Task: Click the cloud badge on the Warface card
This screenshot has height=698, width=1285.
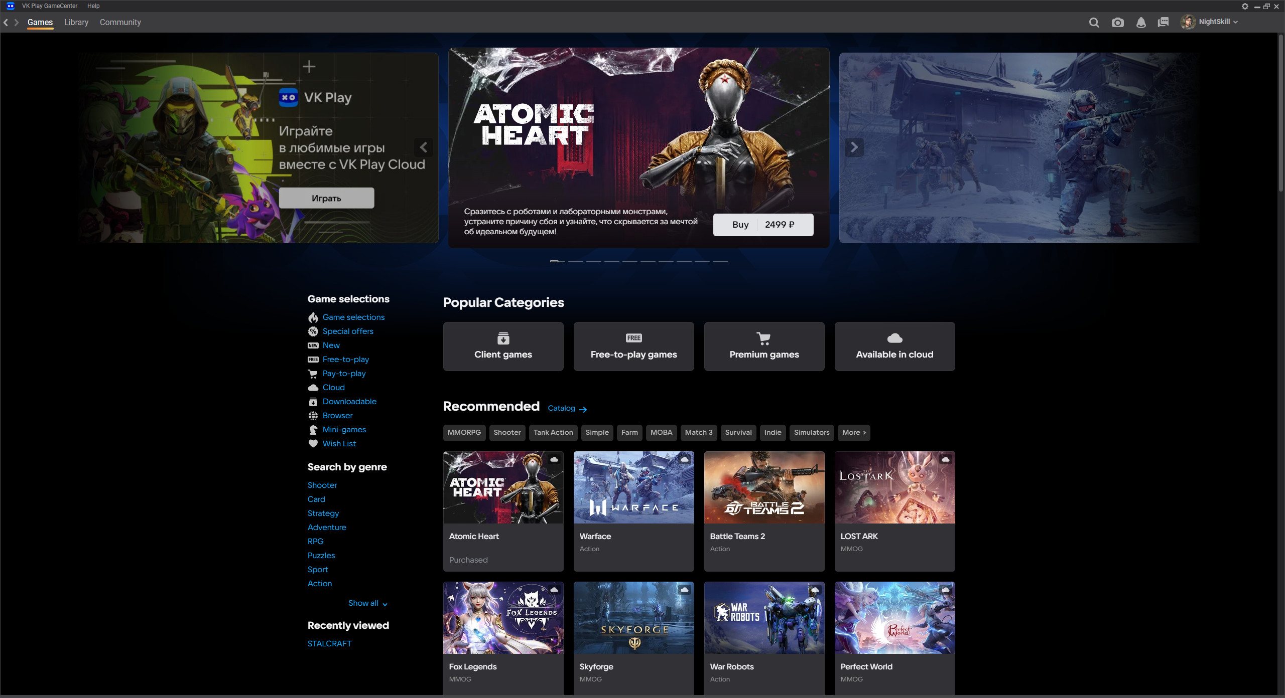Action: click(685, 459)
